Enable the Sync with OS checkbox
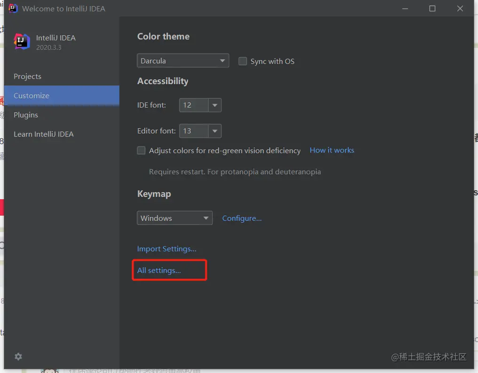The image size is (478, 373). pos(243,61)
